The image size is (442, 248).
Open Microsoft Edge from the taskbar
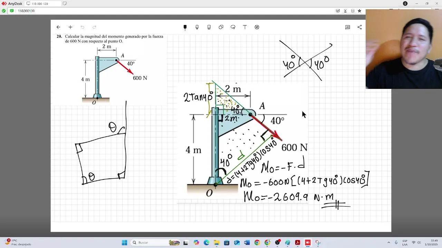click(x=206, y=242)
